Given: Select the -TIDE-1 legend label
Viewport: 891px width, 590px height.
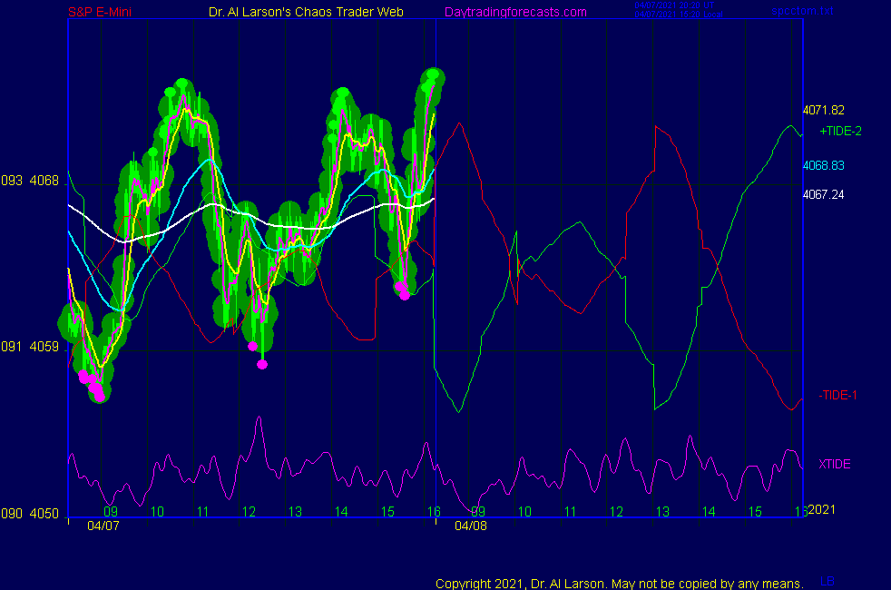Looking at the screenshot, I should [x=839, y=394].
